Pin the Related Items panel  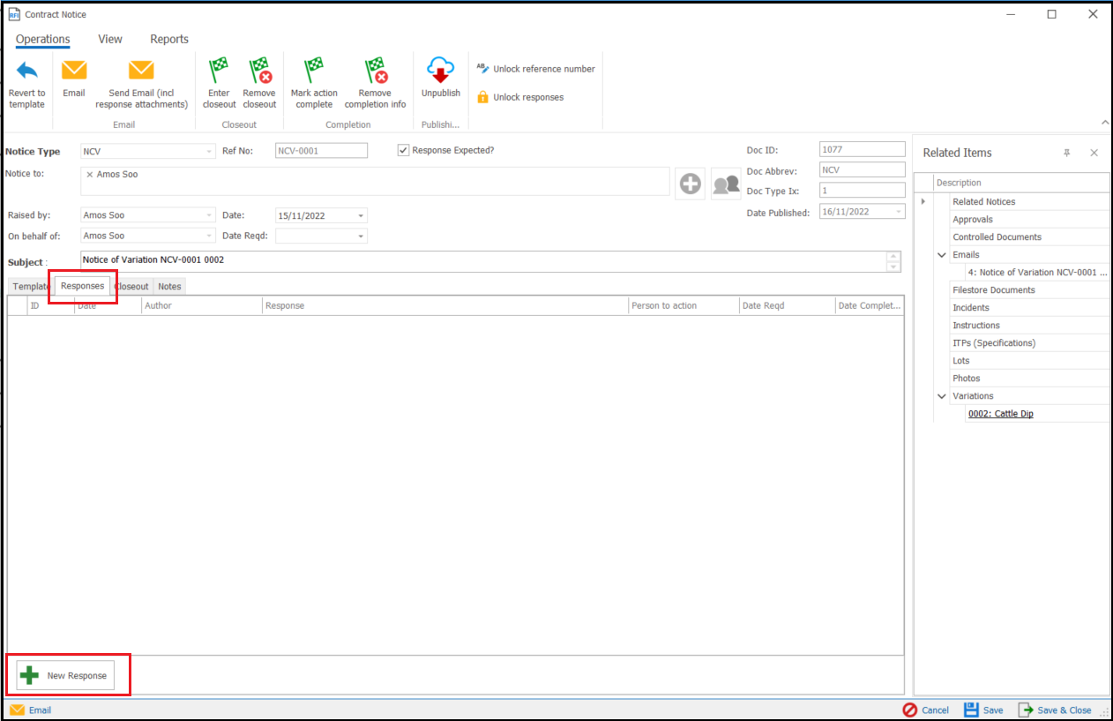[1066, 153]
